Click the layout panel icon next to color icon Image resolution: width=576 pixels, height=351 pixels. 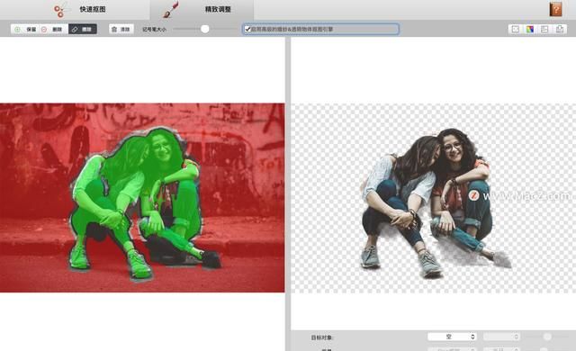click(x=544, y=30)
